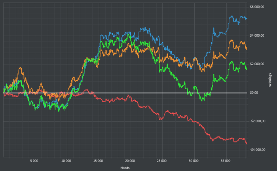Click the $2 000,00 axis label
277x171 pixels.
click(257, 64)
